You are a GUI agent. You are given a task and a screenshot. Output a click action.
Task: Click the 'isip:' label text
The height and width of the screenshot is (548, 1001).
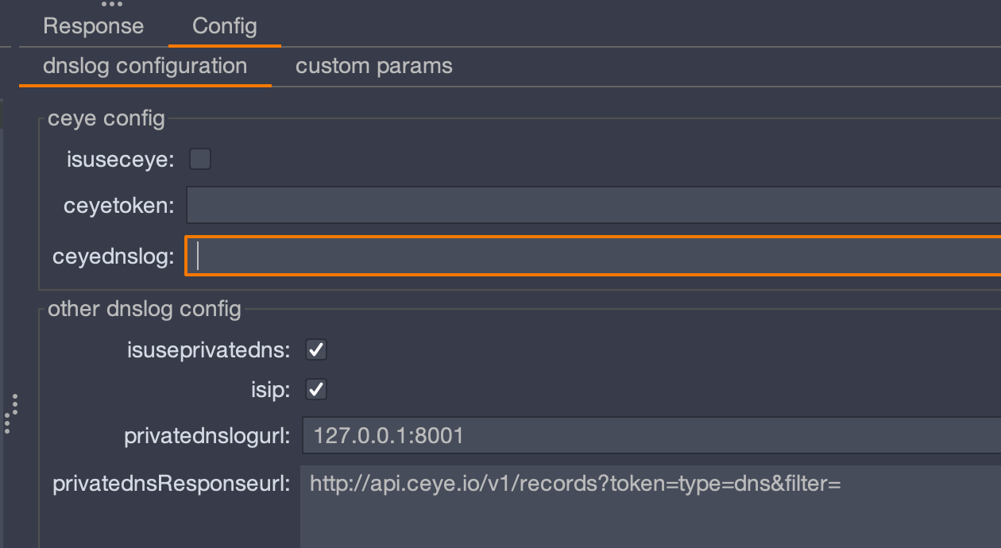coord(271,389)
